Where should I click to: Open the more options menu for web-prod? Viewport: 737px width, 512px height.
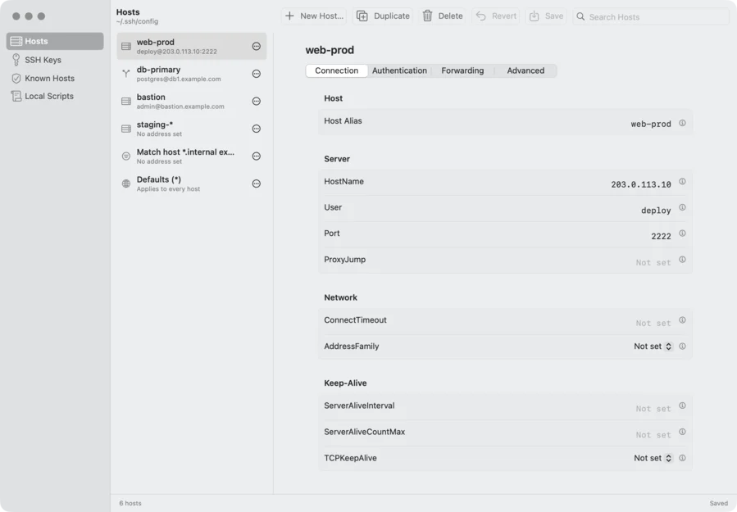click(256, 46)
